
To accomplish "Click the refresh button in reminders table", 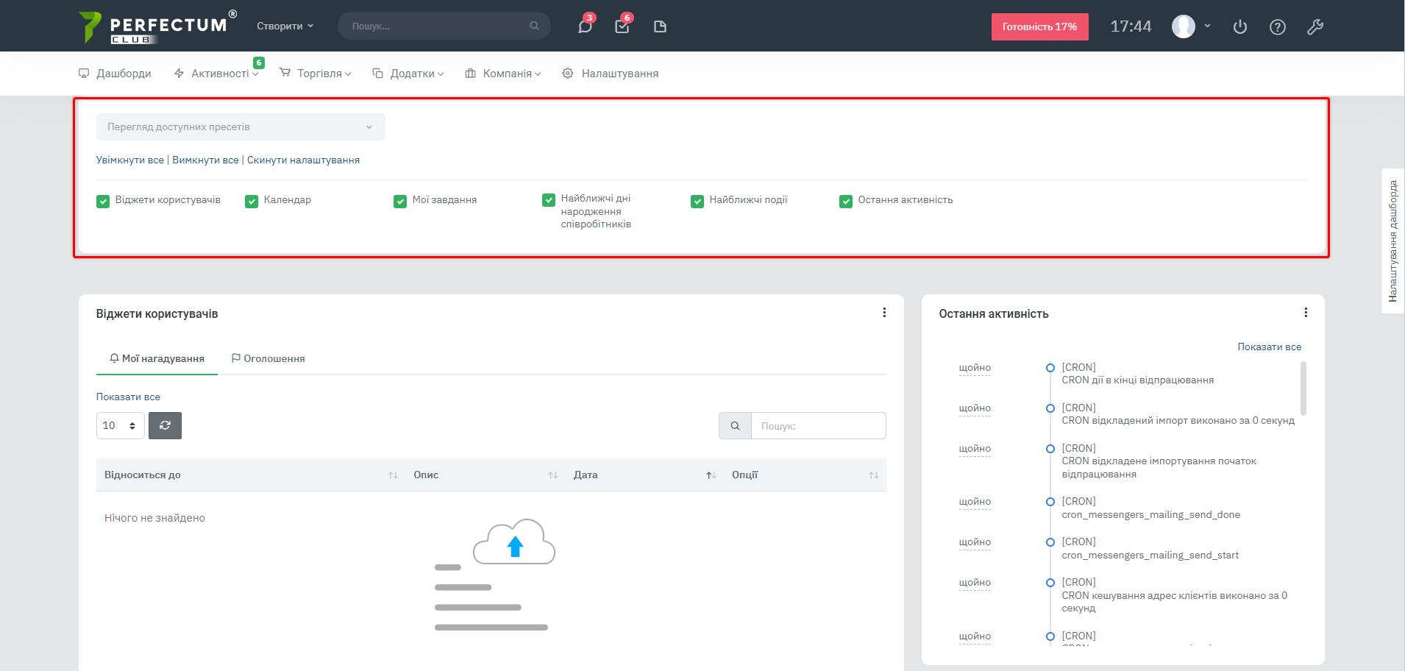I will 165,425.
